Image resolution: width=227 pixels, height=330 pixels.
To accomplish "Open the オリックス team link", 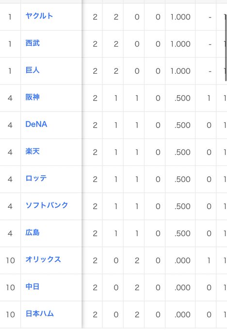I will [43, 260].
